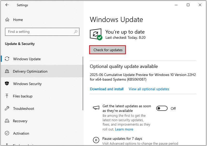The image size is (207, 146).
Task: Open Delivery Optimization page
Action: point(42,71)
